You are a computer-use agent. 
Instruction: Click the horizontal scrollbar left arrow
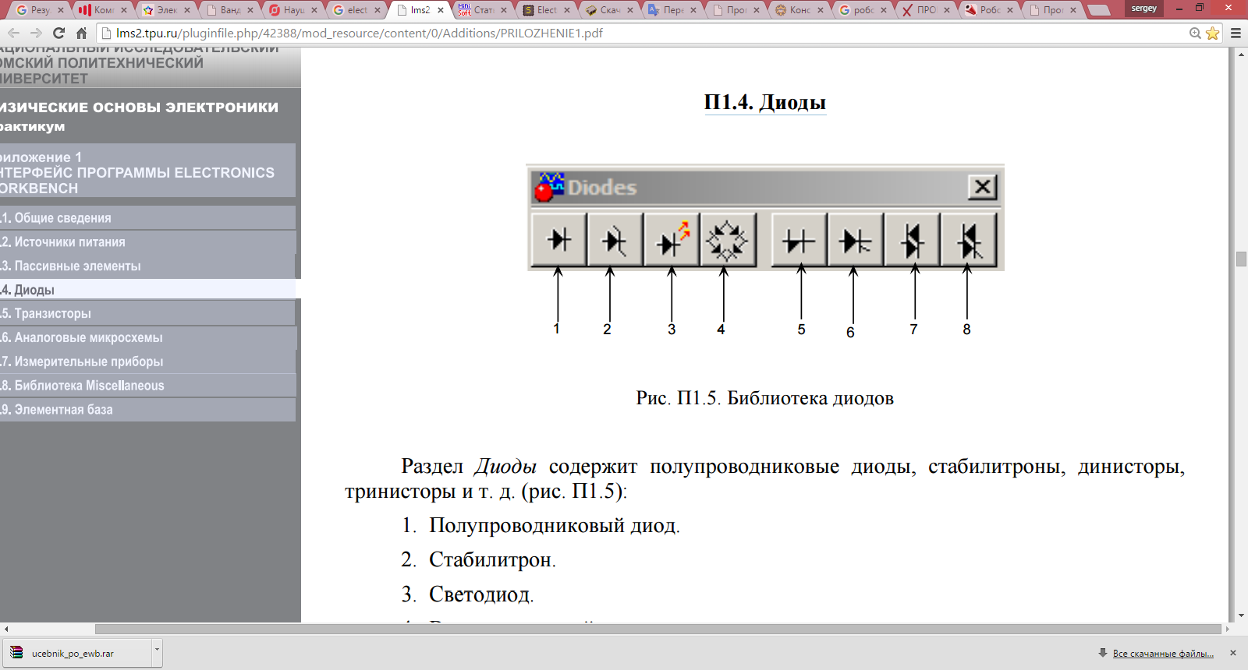point(6,629)
